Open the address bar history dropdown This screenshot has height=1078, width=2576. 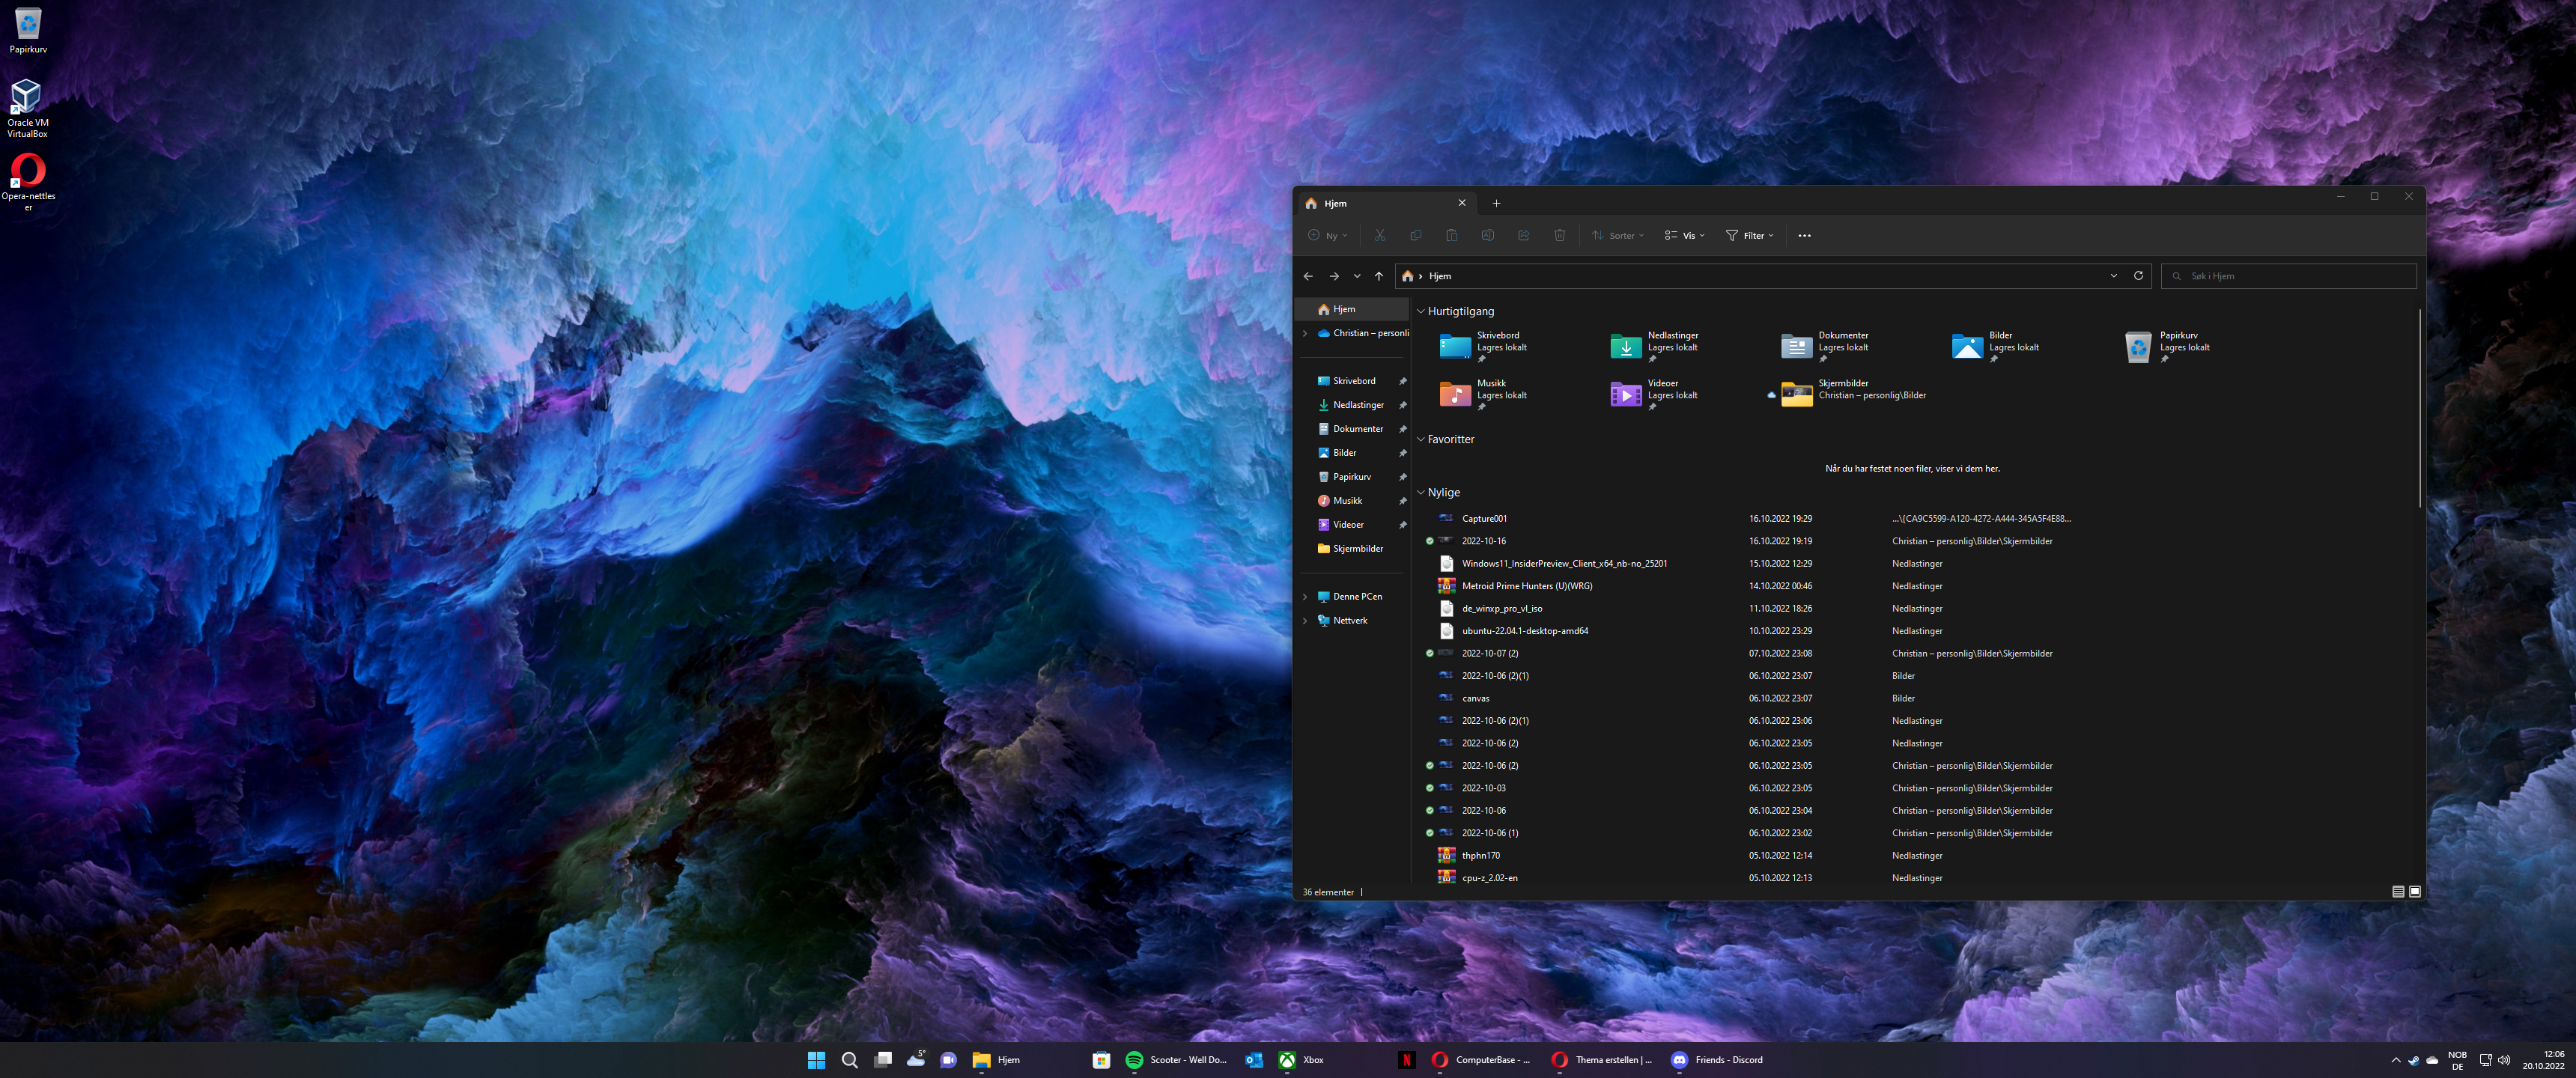click(x=2114, y=276)
